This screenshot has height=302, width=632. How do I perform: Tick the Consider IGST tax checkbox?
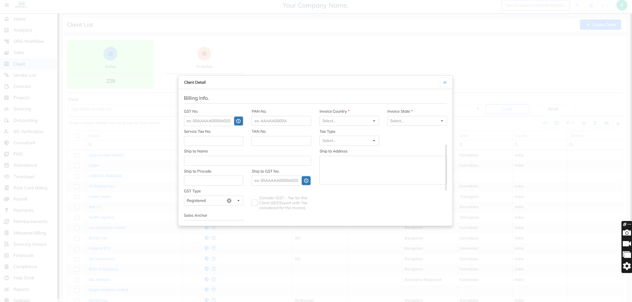tap(255, 203)
